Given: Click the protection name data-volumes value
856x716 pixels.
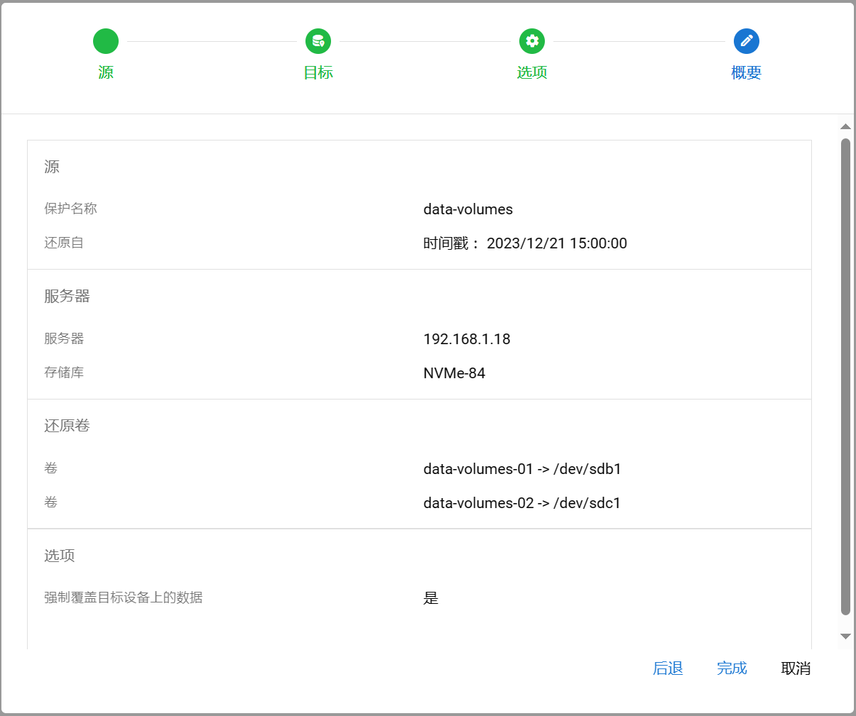Looking at the screenshot, I should pyautogui.click(x=468, y=209).
